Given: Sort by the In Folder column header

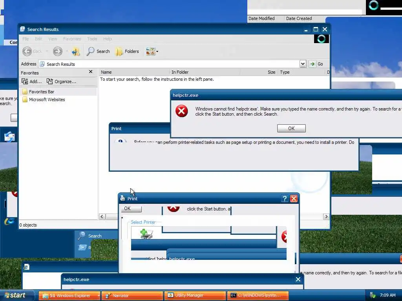Looking at the screenshot, I should 205,72.
